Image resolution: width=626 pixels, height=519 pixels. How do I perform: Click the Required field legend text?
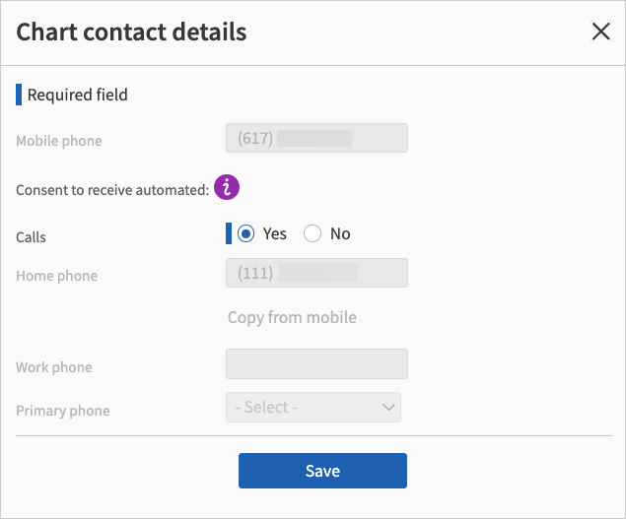coord(77,95)
